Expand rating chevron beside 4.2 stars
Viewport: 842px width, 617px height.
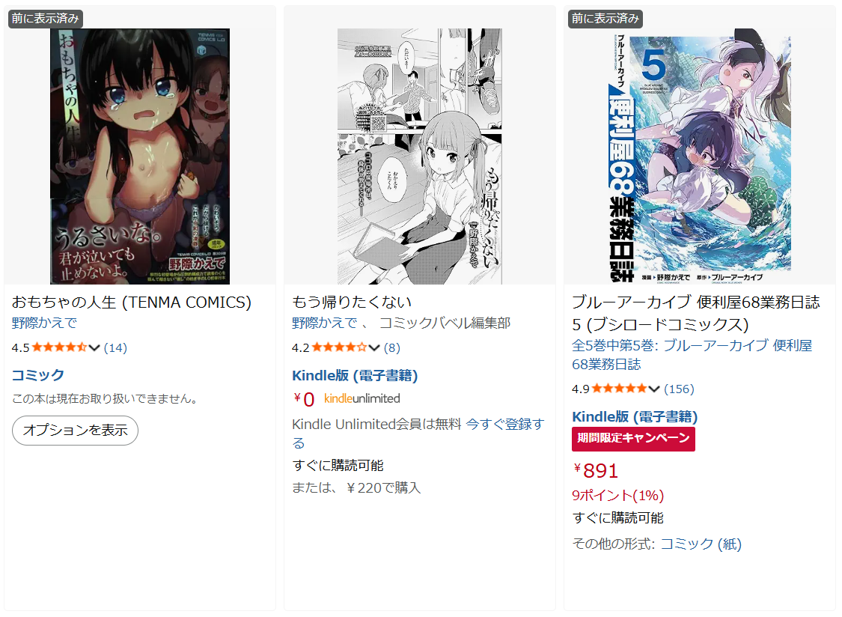[374, 347]
